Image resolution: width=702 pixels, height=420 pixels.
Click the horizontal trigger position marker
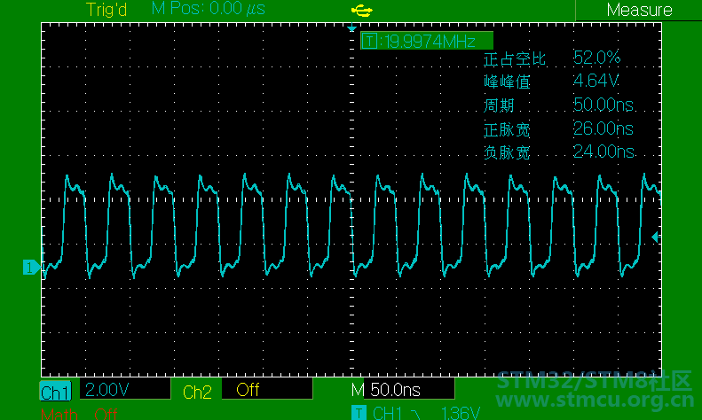(x=352, y=28)
